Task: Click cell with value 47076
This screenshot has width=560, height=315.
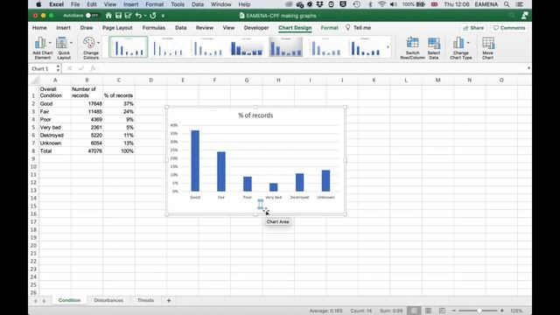Action: (x=87, y=151)
